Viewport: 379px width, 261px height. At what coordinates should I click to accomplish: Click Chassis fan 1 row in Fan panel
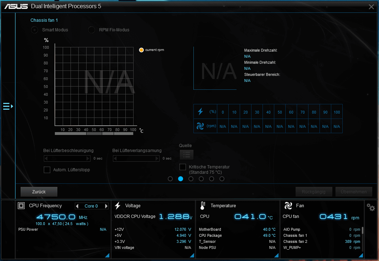pos(322,235)
